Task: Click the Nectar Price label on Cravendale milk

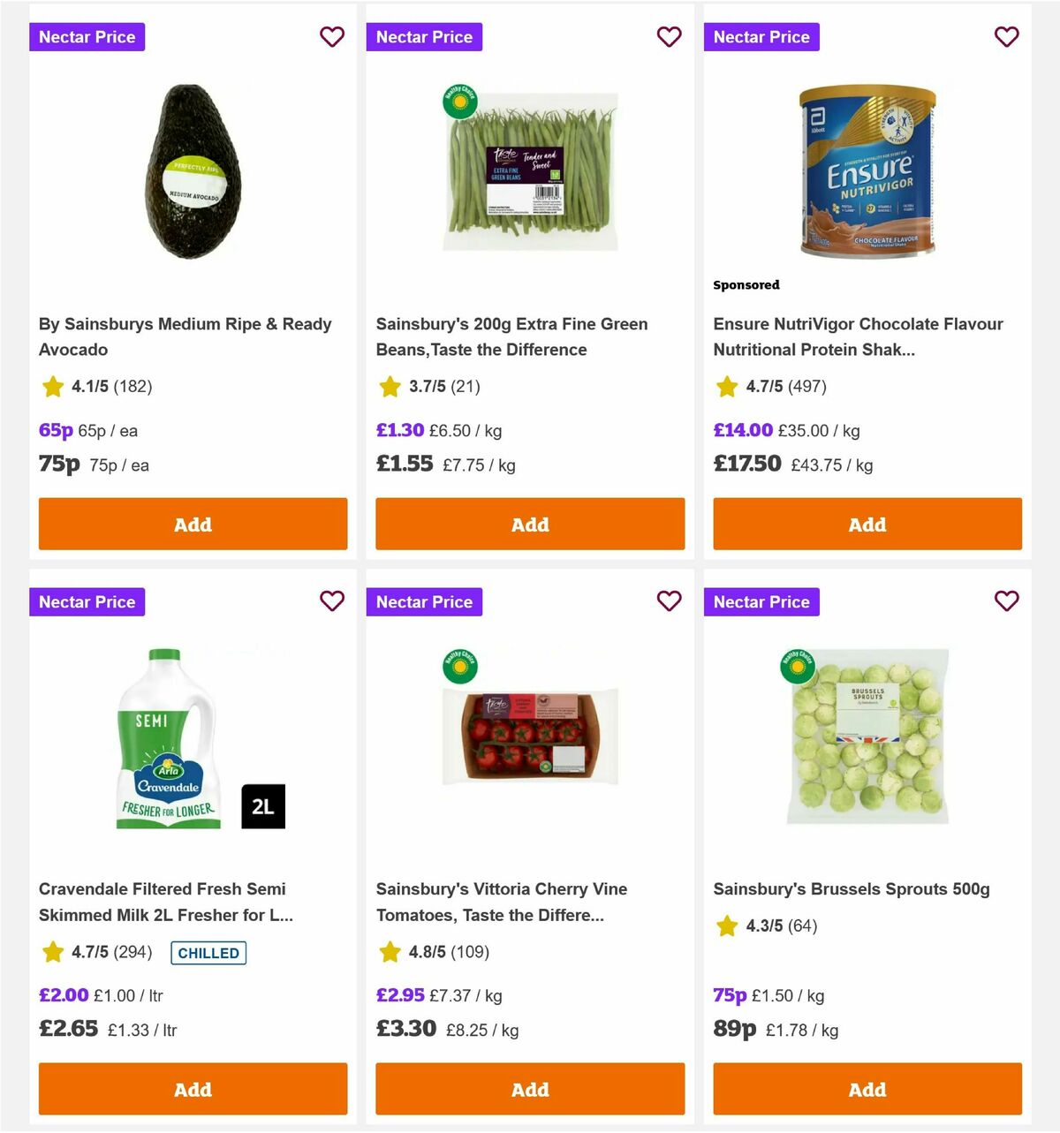Action: click(x=87, y=601)
